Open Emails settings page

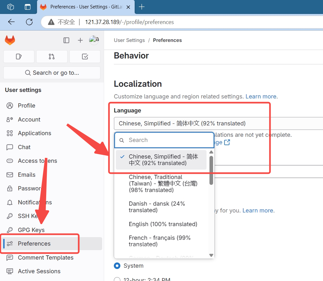tap(27, 175)
